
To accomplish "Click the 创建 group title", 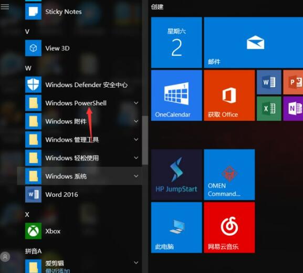I will pyautogui.click(x=157, y=7).
